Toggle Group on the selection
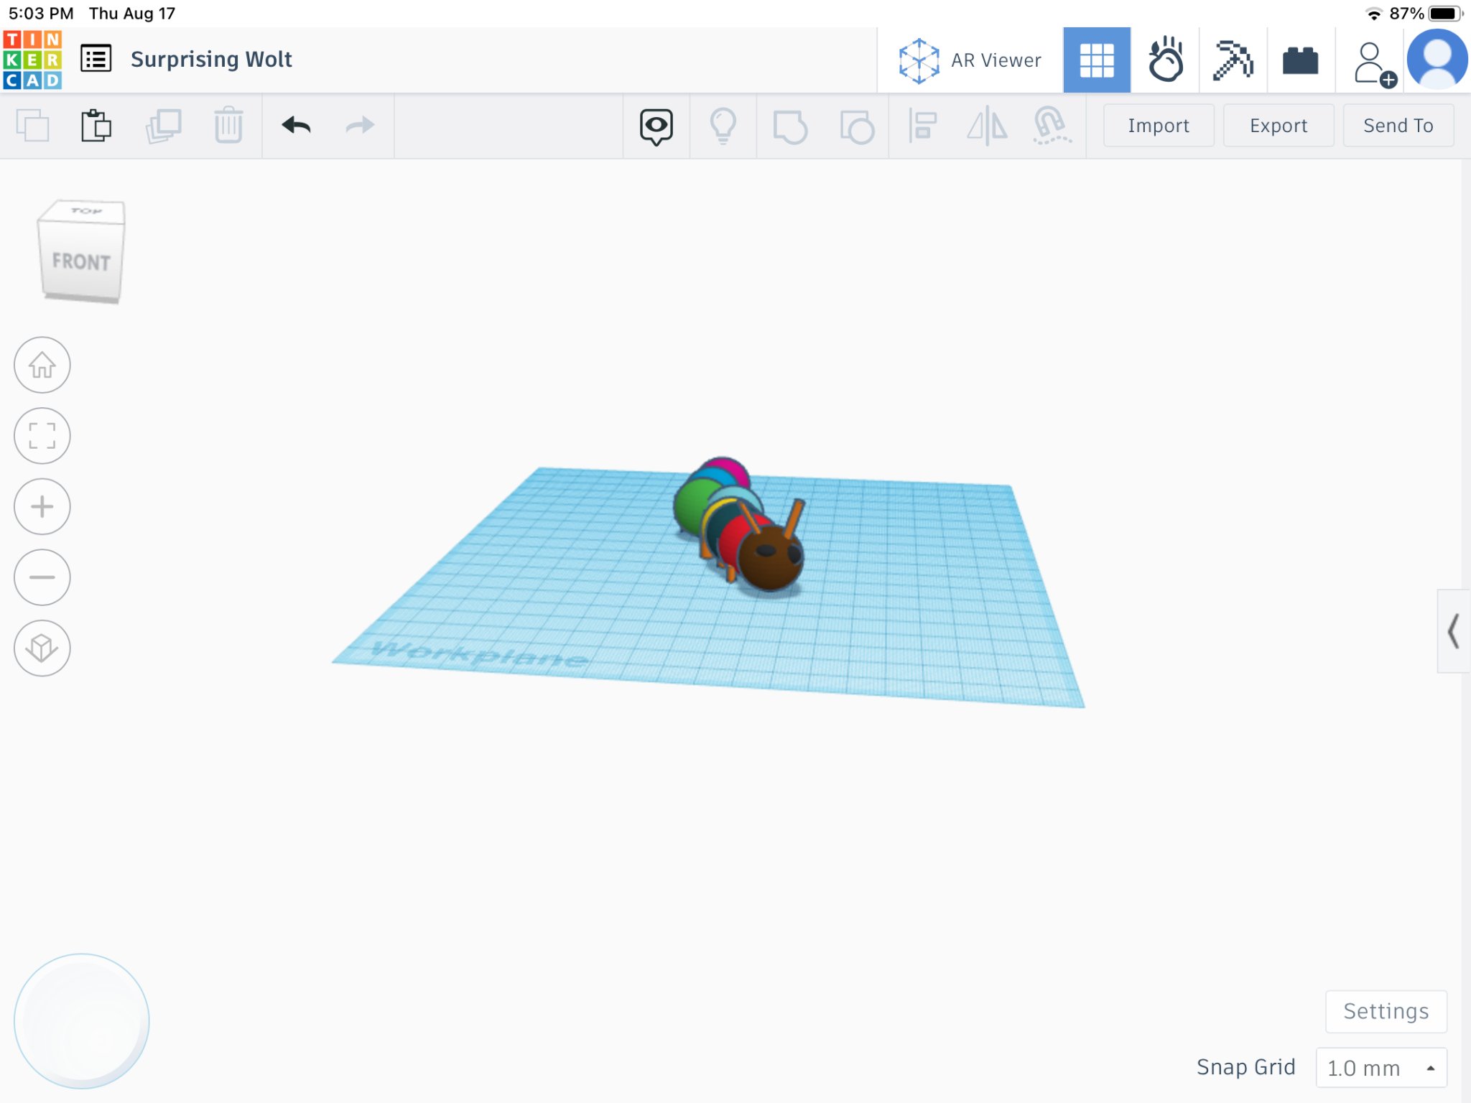The image size is (1471, 1103). (789, 125)
